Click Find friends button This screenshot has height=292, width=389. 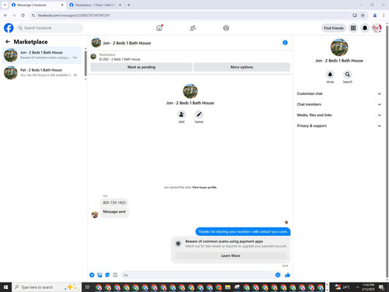tap(334, 28)
